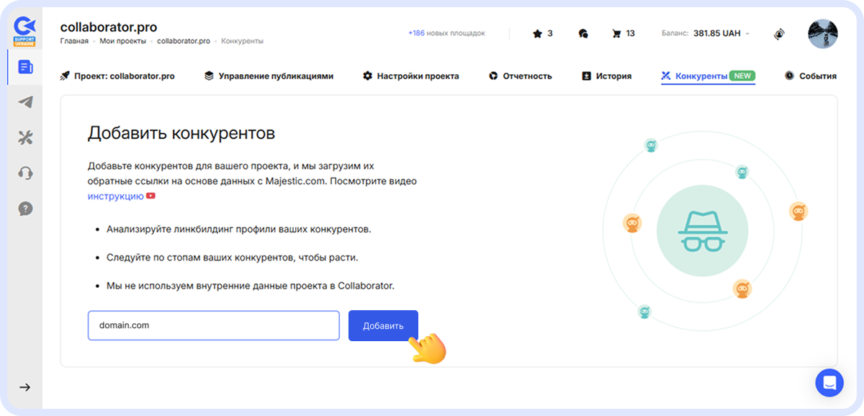Expand the sidebar with the bottom arrow
Viewport: 864px width, 416px height.
click(24, 386)
